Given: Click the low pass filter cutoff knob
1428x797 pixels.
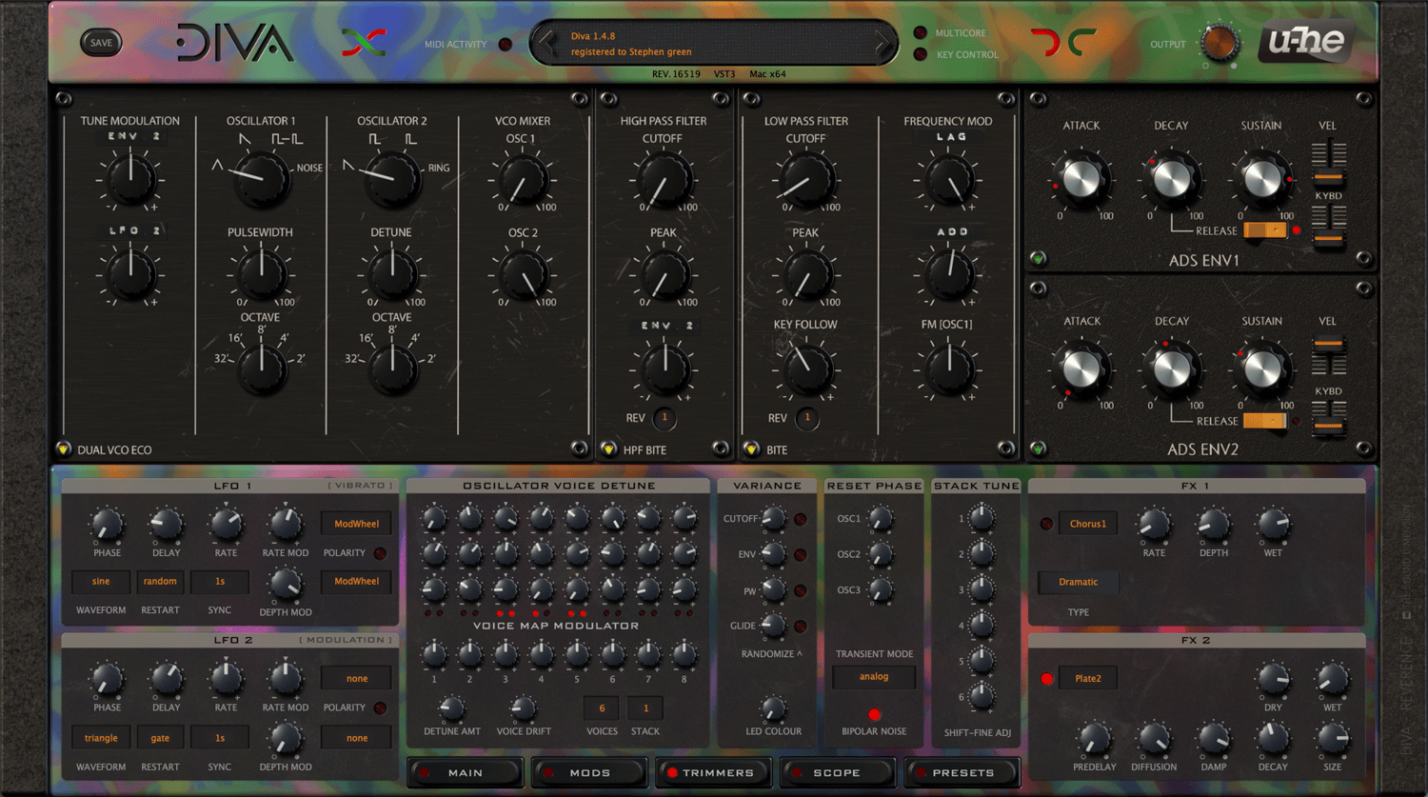Looking at the screenshot, I should pyautogui.click(x=806, y=181).
